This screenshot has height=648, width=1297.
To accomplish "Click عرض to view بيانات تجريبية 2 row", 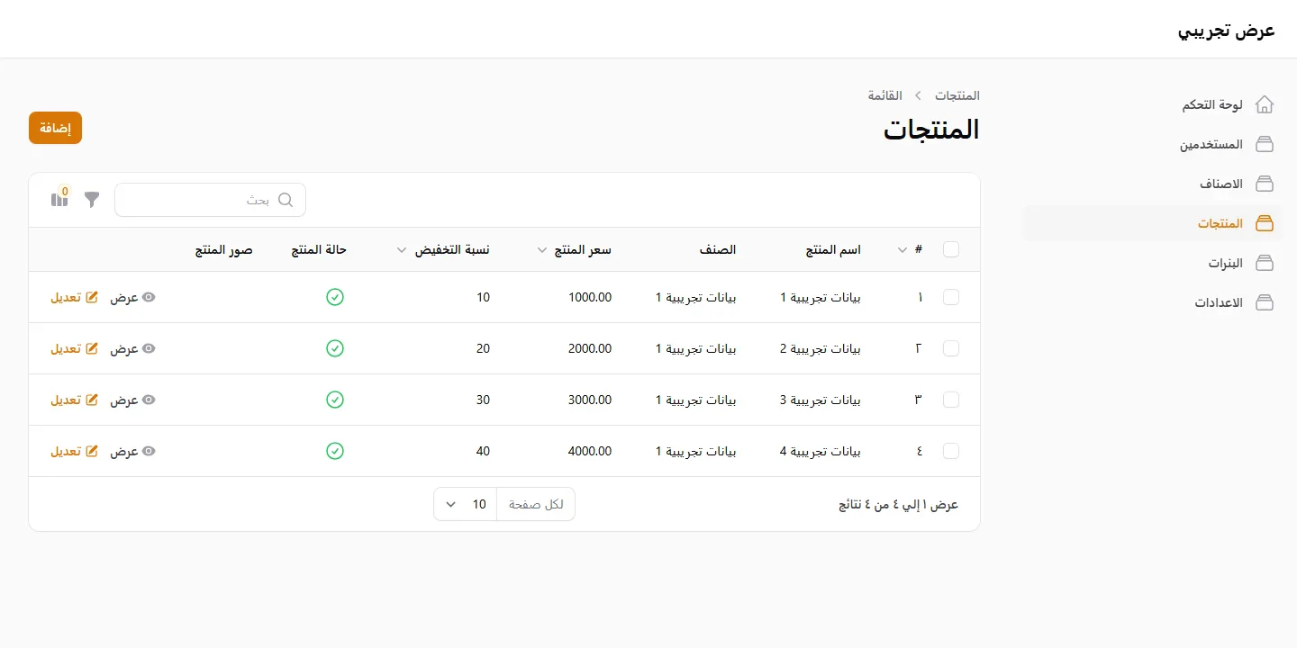I will (133, 348).
